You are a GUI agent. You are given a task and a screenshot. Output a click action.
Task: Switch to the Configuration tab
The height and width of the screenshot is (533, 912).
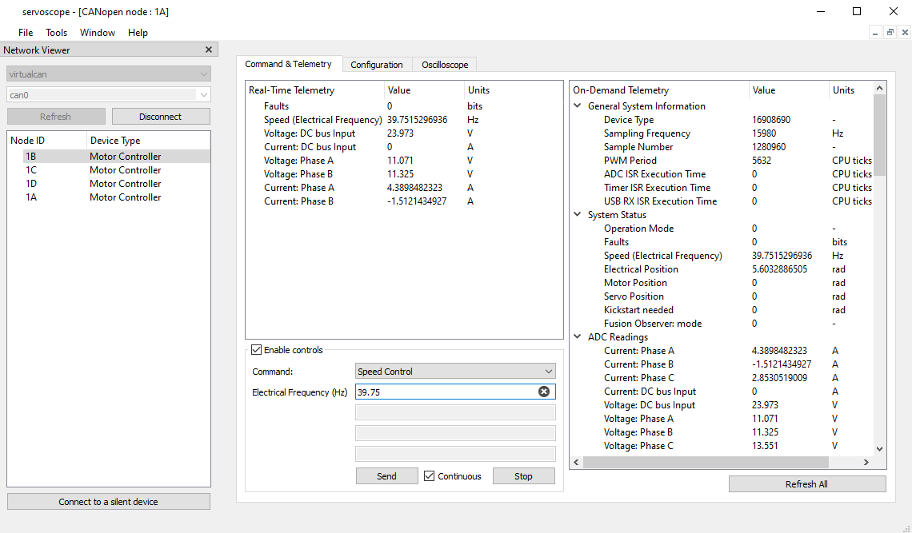376,64
